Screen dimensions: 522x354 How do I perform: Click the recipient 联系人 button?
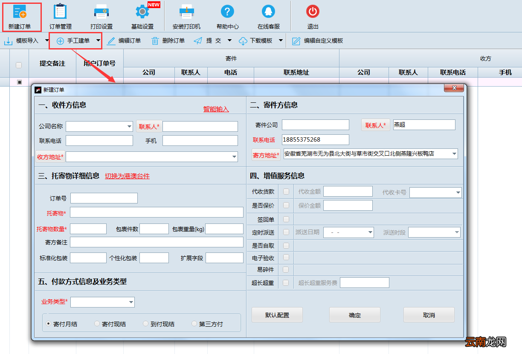(x=149, y=126)
